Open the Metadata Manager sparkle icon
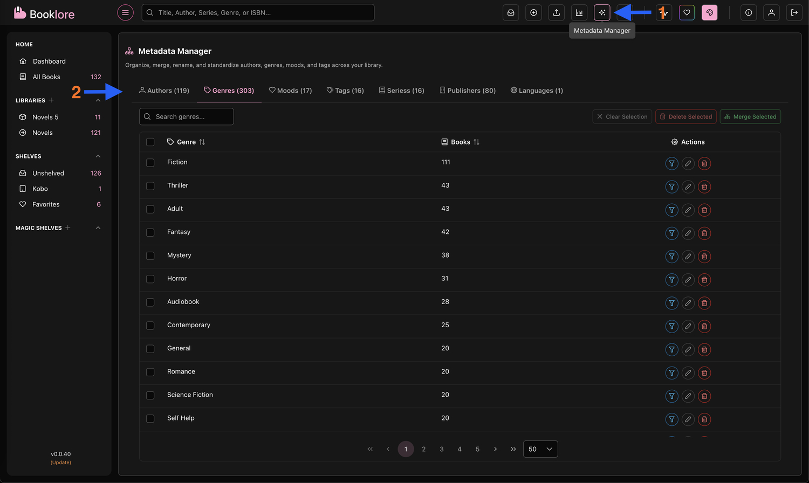 [601, 12]
